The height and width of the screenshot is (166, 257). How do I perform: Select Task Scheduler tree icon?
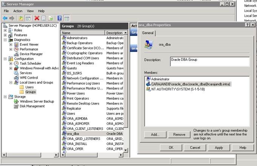click(x=16, y=64)
